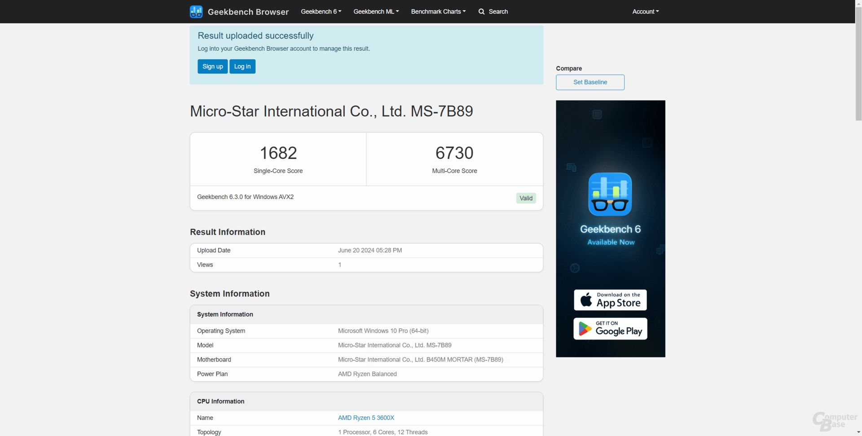Open the Download on the App Store badge
This screenshot has width=862, height=436.
pos(610,300)
